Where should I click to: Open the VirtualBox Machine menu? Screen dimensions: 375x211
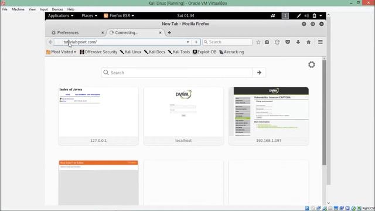click(x=18, y=9)
